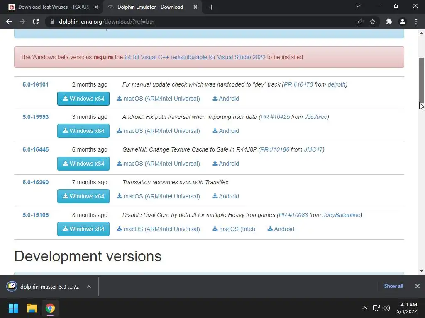Download macOS Universal build of 5.0-15260
Image resolution: width=425 pixels, height=318 pixels.
158,196
